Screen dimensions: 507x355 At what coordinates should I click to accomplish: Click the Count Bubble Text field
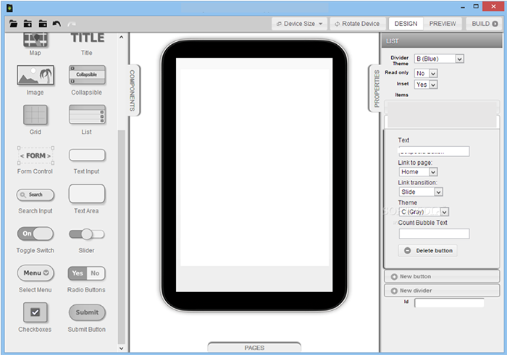[434, 234]
